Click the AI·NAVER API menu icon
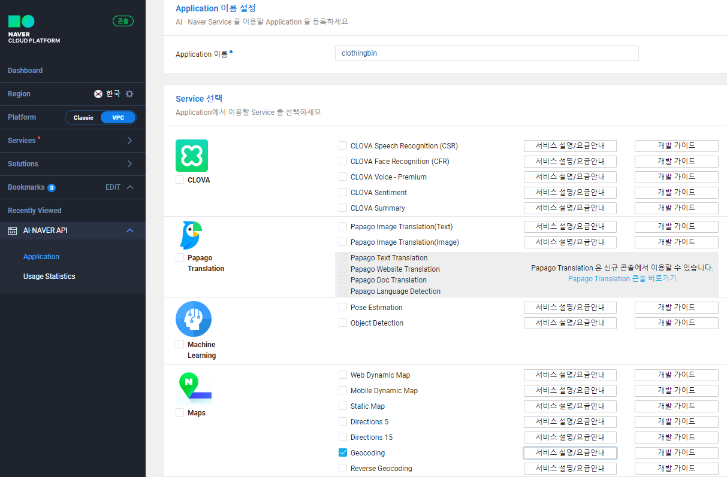727x477 pixels. 13,230
